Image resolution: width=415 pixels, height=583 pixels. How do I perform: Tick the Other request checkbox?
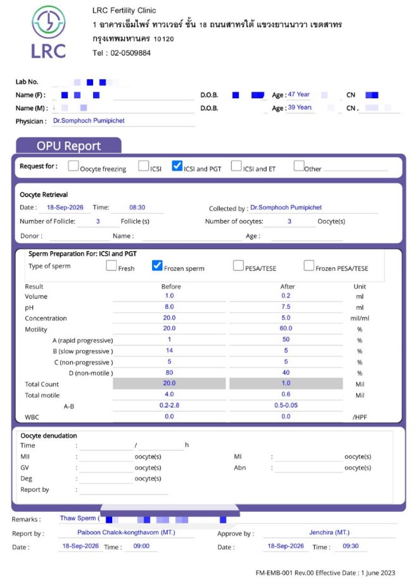299,166
